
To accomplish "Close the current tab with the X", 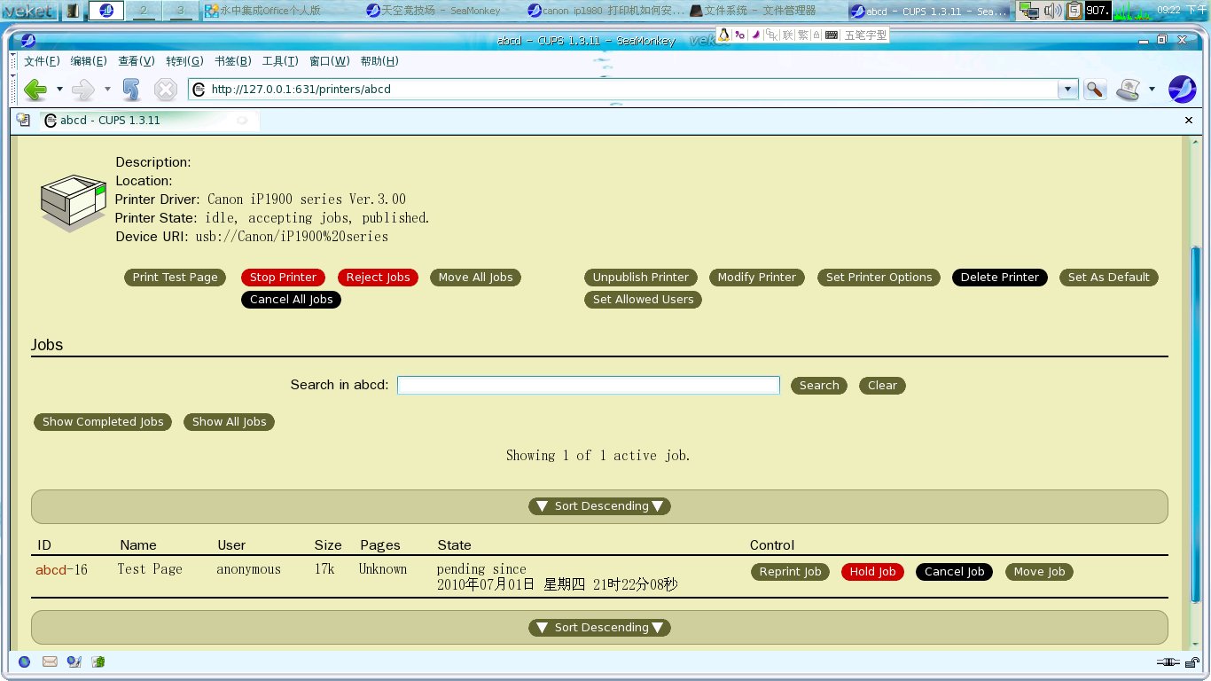I will click(1189, 120).
